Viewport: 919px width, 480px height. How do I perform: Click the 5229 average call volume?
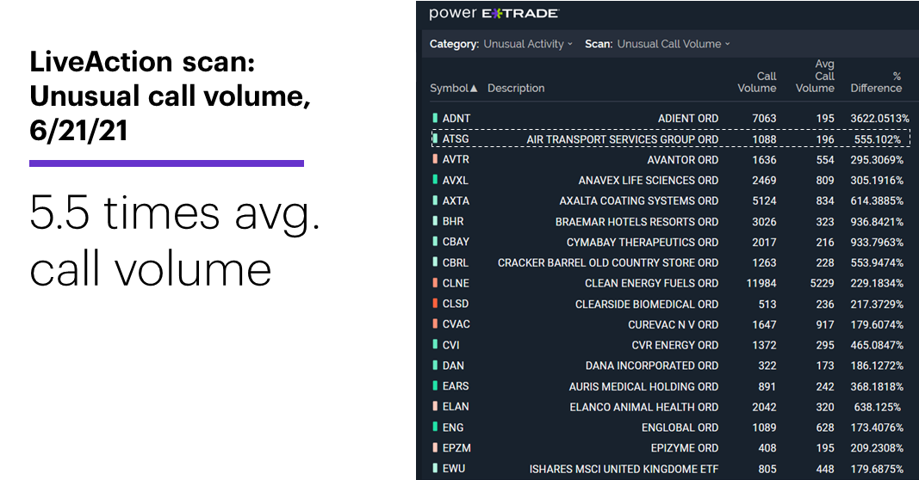(x=822, y=283)
